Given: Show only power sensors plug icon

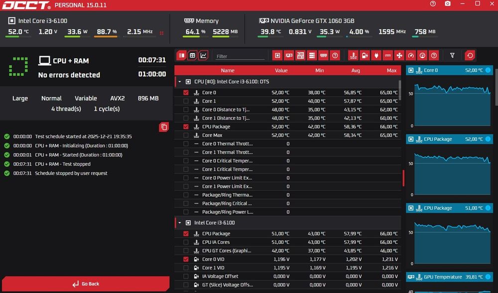Looking at the screenshot, I should pyautogui.click(x=376, y=56).
